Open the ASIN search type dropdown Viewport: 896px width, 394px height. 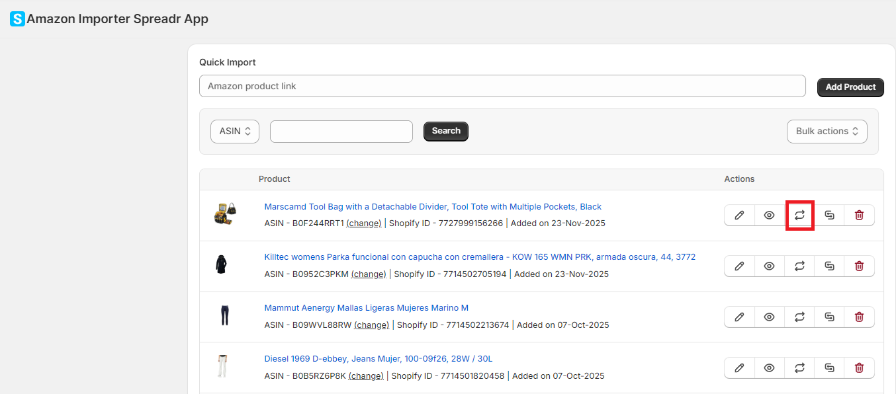[235, 131]
